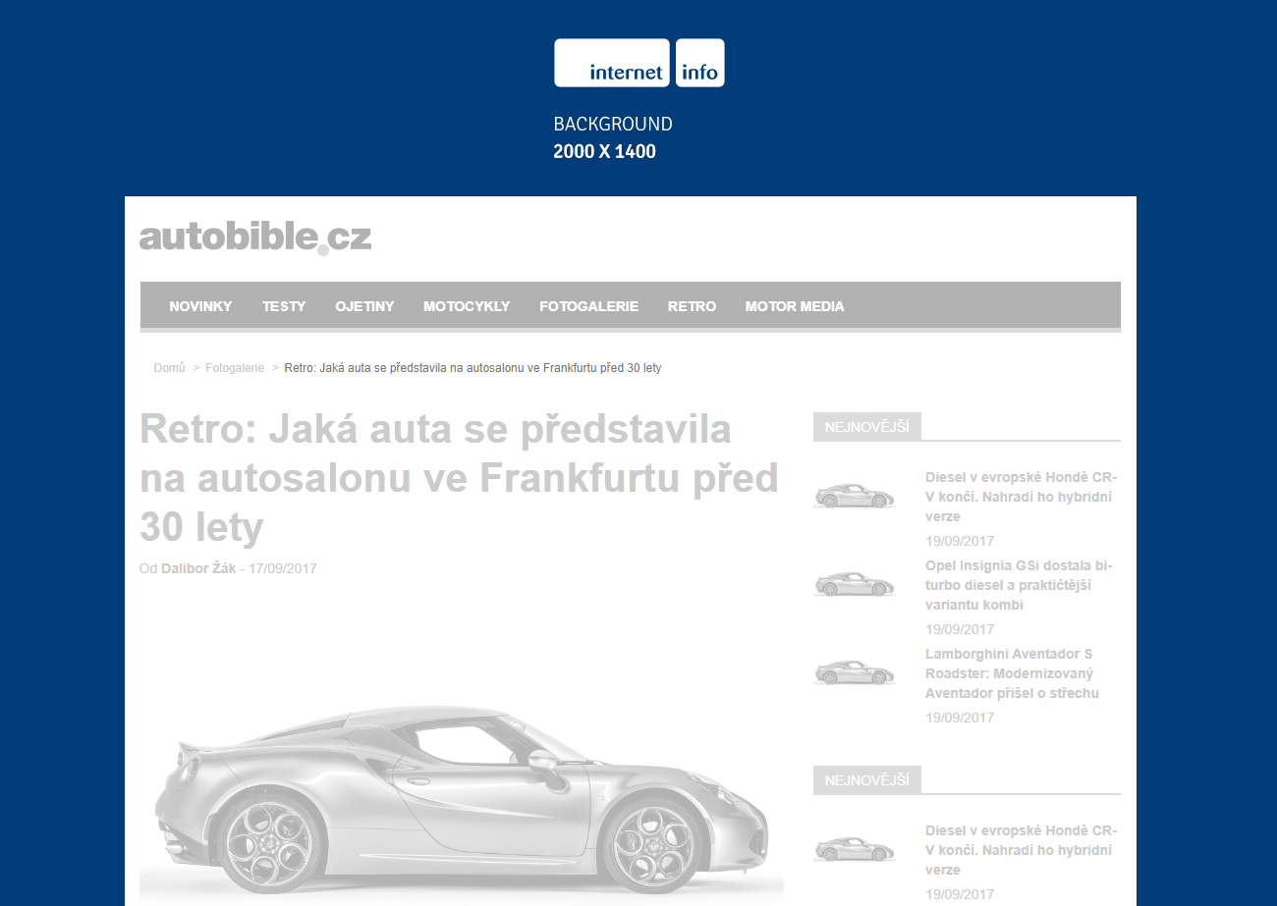Image resolution: width=1277 pixels, height=906 pixels.
Task: Open the Lamborghini Aventador S Roadster article
Action: click(1012, 673)
